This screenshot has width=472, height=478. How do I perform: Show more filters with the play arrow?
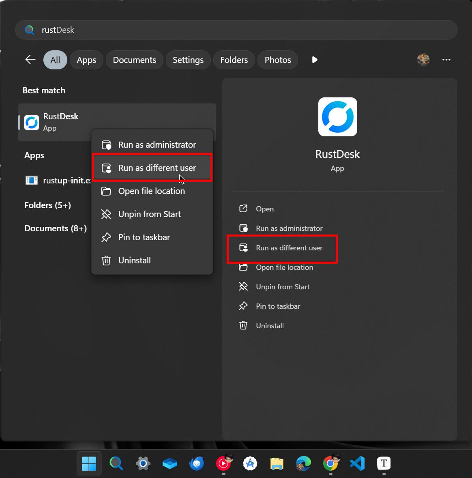(x=315, y=60)
